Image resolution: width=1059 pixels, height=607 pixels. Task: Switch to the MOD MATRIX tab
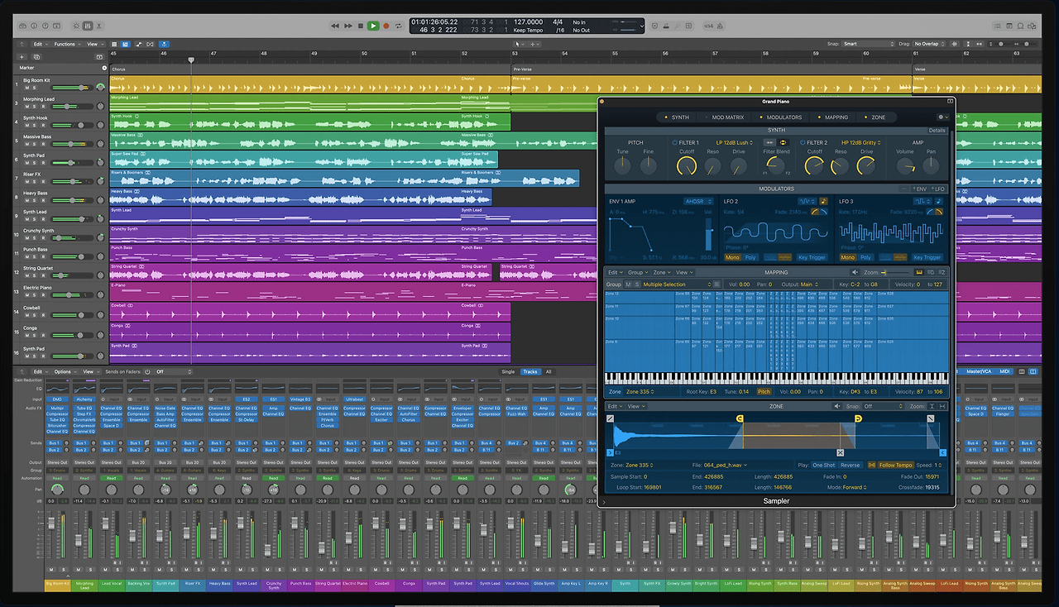click(x=726, y=117)
